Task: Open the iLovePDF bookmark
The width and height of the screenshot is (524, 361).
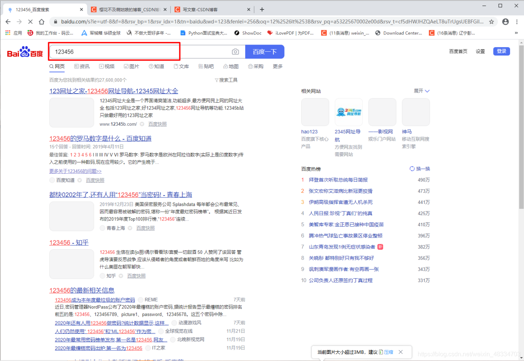Action: pyautogui.click(x=291, y=33)
